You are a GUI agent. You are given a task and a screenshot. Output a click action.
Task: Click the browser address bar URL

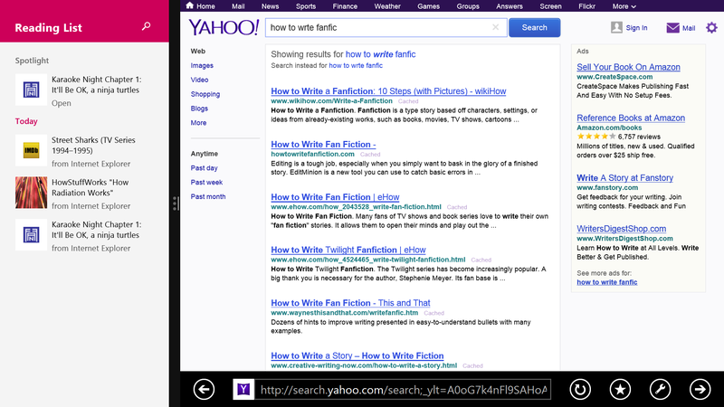[x=404, y=390]
